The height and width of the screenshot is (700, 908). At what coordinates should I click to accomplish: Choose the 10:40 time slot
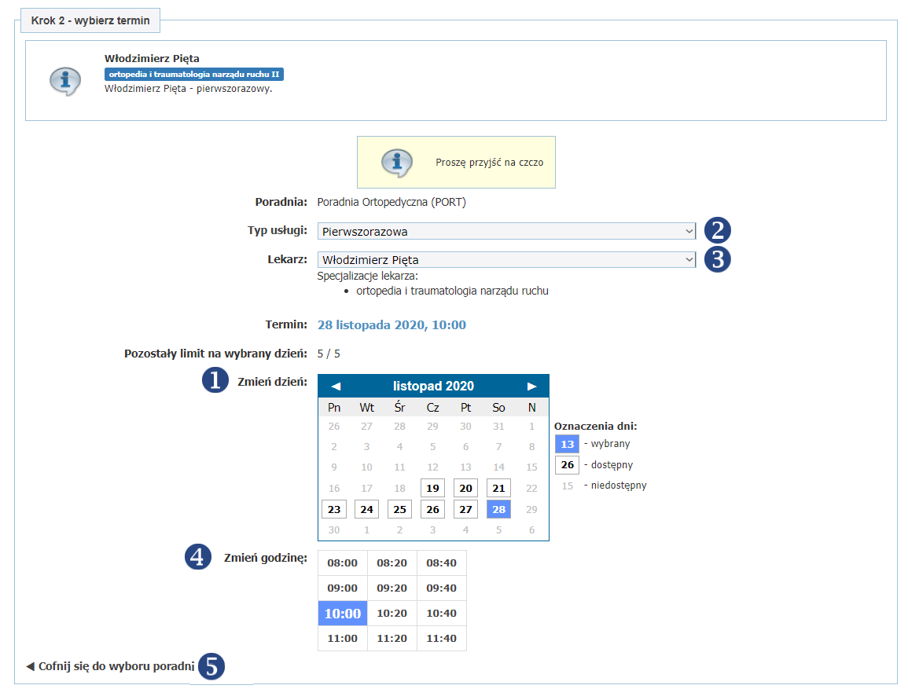(x=441, y=614)
